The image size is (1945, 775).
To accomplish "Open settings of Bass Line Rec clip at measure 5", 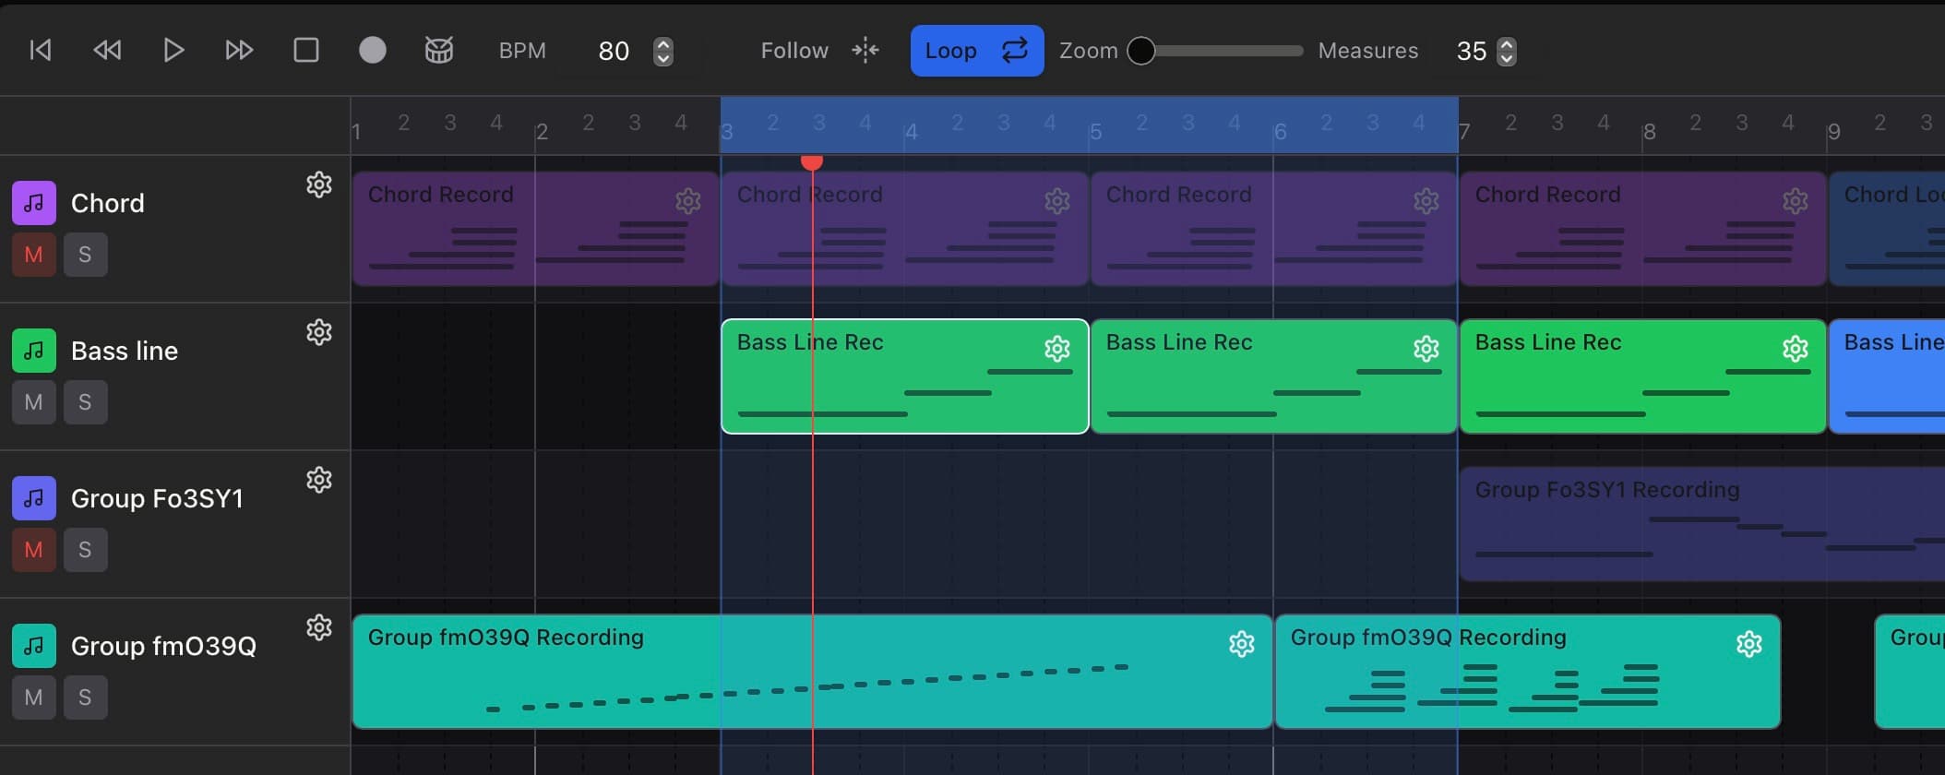I will [x=1426, y=349].
